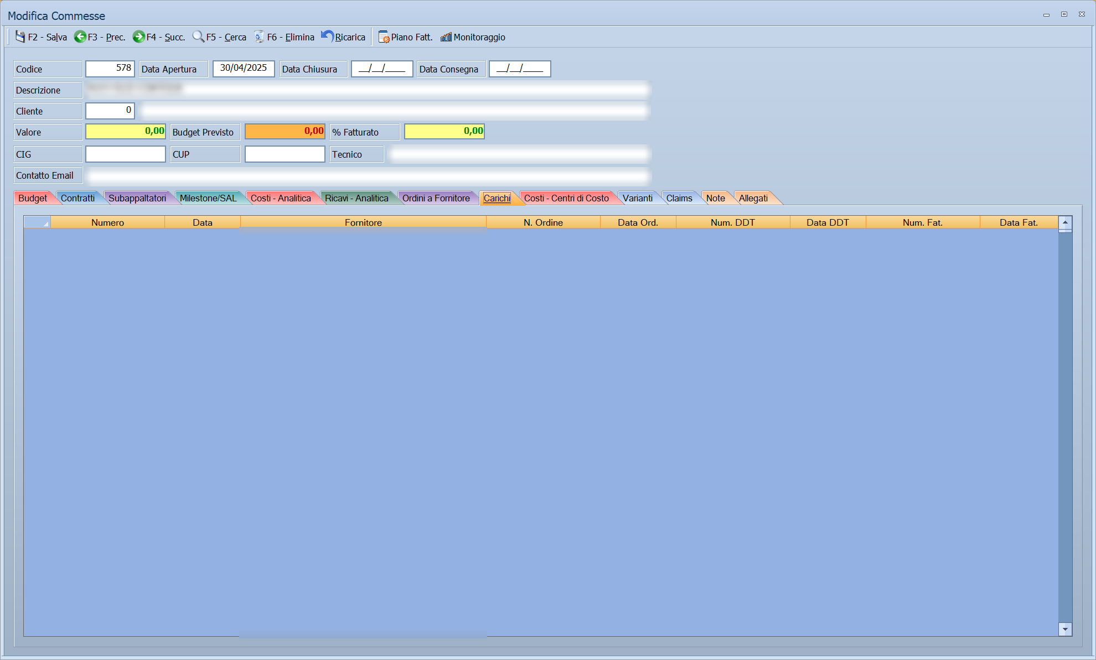Switch to the Budget tab
Image resolution: width=1096 pixels, height=660 pixels.
[33, 198]
